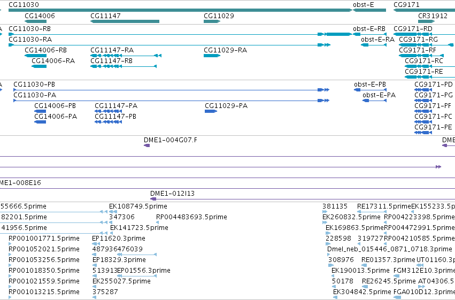Select the CG11029-RA transcript label
Screen dimensions: 455x300
click(x=225, y=50)
